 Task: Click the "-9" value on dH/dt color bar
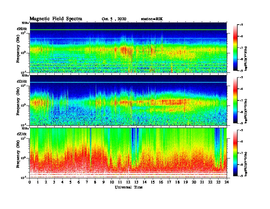click(x=241, y=71)
